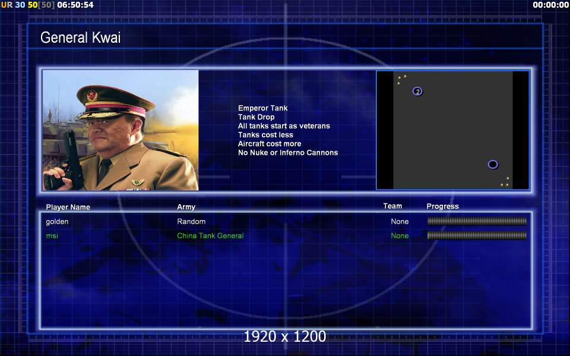Click golden's loading progress bar
This screenshot has width=570, height=356.
tap(477, 221)
